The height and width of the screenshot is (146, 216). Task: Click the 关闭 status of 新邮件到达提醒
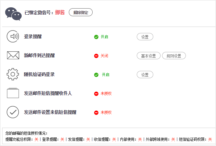click(104, 56)
